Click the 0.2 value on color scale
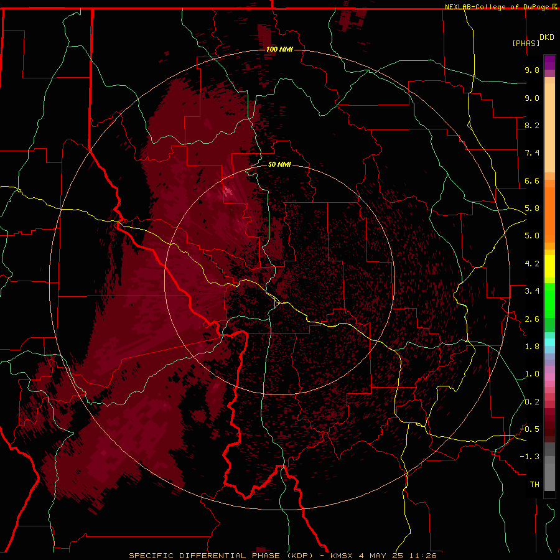 tap(532, 402)
